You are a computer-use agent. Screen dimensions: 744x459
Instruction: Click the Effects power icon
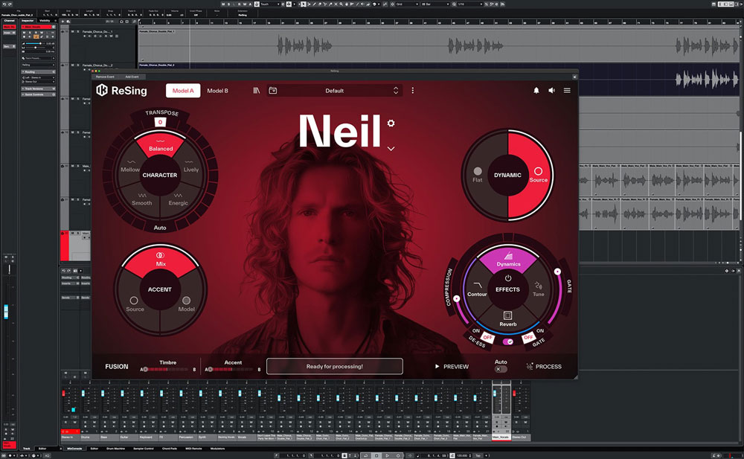click(x=508, y=278)
